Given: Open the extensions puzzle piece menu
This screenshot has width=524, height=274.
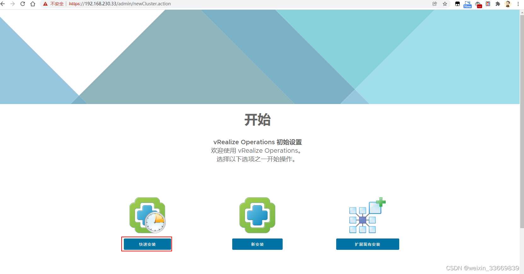Looking at the screenshot, I should [x=498, y=4].
